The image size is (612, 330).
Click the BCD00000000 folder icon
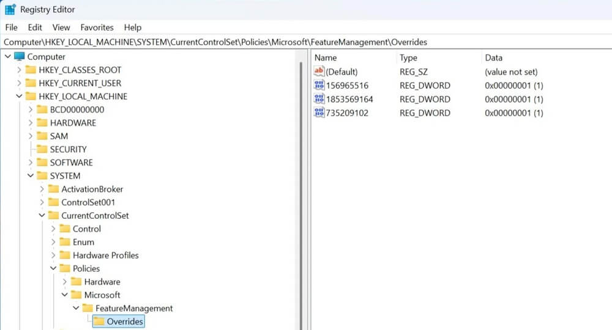click(x=42, y=109)
